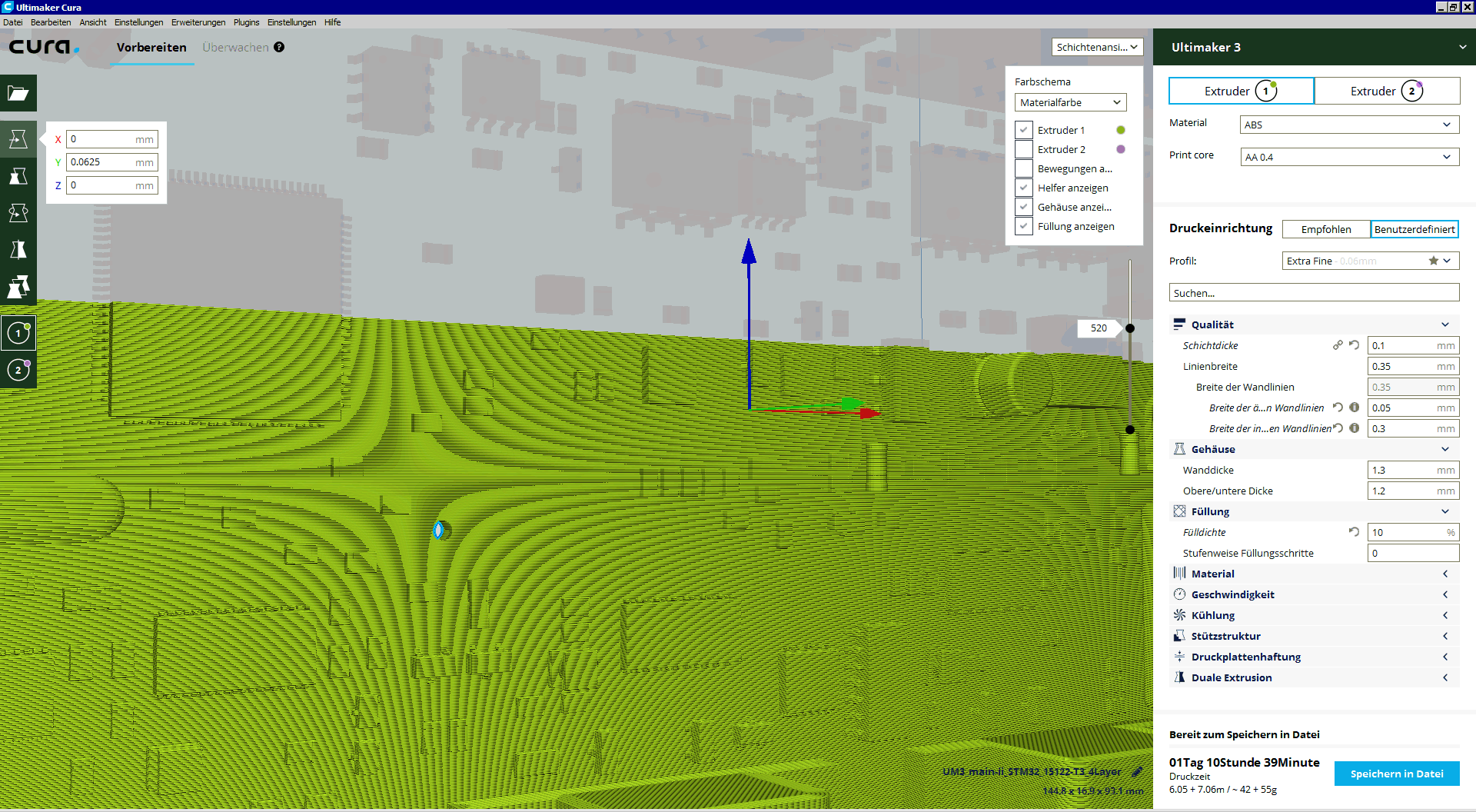
Task: Toggle the Füllung anzeigen checkbox
Action: (x=1024, y=226)
